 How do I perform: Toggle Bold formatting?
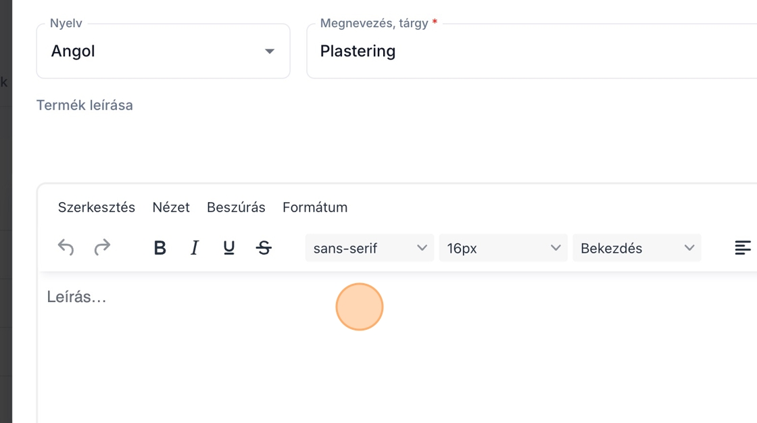point(160,248)
